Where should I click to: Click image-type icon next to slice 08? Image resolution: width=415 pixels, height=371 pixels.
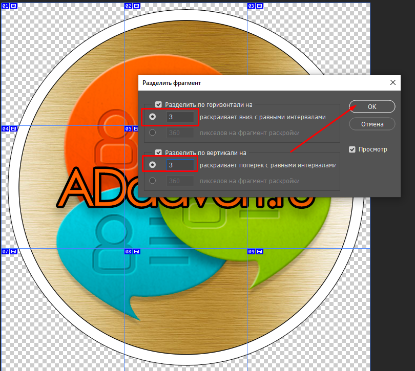point(137,251)
